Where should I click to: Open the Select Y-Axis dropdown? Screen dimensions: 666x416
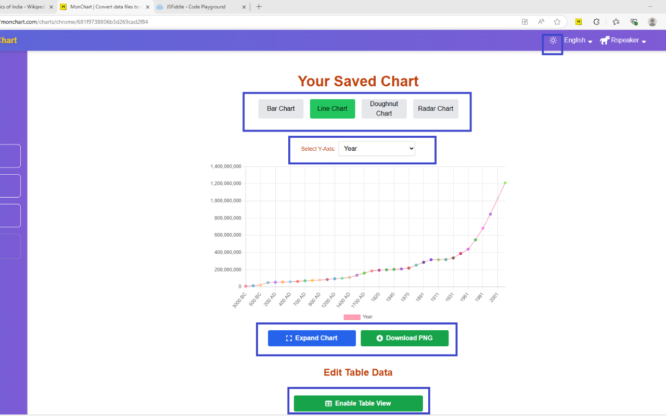pyautogui.click(x=377, y=148)
